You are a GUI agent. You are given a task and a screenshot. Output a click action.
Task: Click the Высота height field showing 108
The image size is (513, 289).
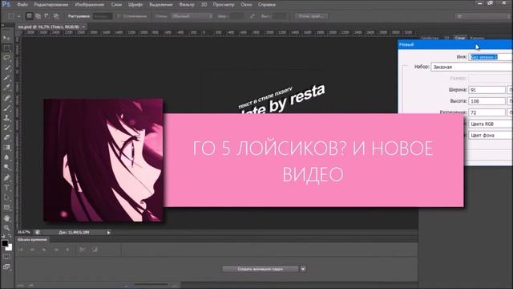[487, 101]
